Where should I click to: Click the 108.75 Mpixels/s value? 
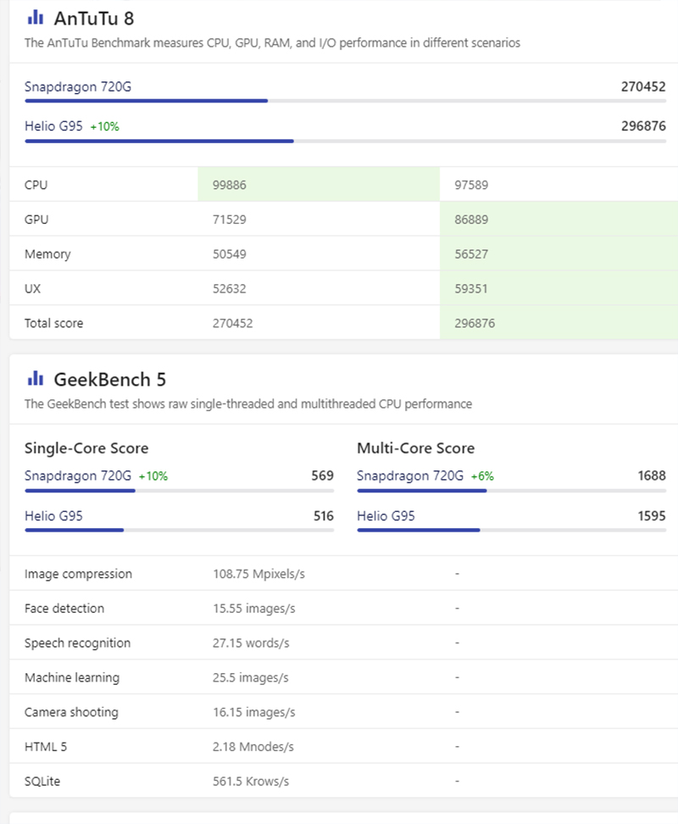click(x=258, y=574)
